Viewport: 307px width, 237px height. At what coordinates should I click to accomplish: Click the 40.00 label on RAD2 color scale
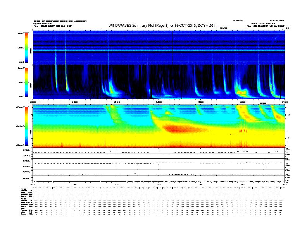21,33
